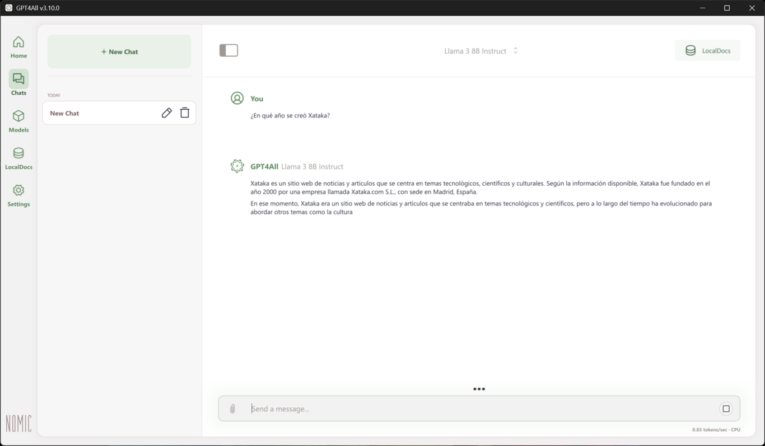Viewport: 765px width, 446px height.
Task: Click the paperclip attach file icon
Action: click(232, 409)
